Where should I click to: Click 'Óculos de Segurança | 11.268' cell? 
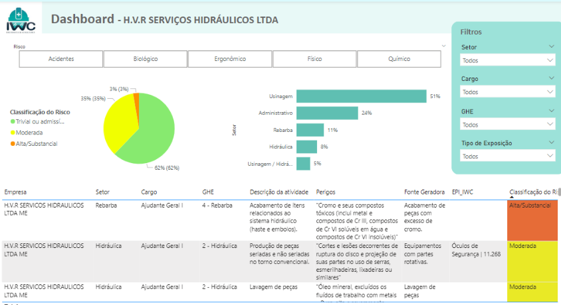click(476, 250)
